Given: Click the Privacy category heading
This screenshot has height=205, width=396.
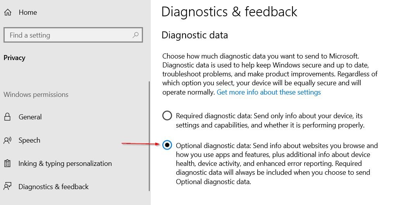Looking at the screenshot, I should [x=14, y=58].
